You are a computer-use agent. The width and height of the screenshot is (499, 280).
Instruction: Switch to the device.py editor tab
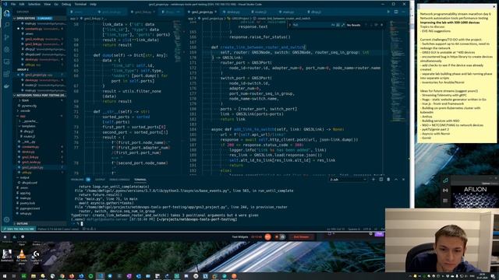click(233, 12)
